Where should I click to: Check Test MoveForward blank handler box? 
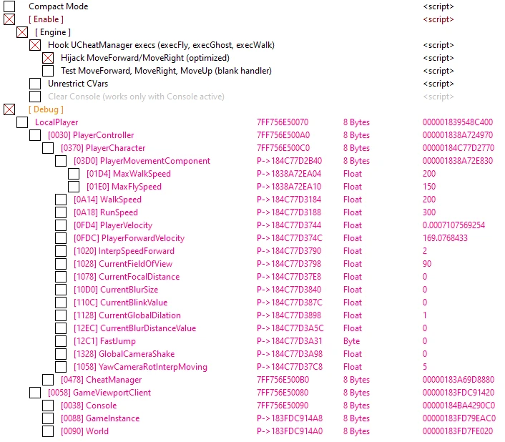[x=48, y=71]
